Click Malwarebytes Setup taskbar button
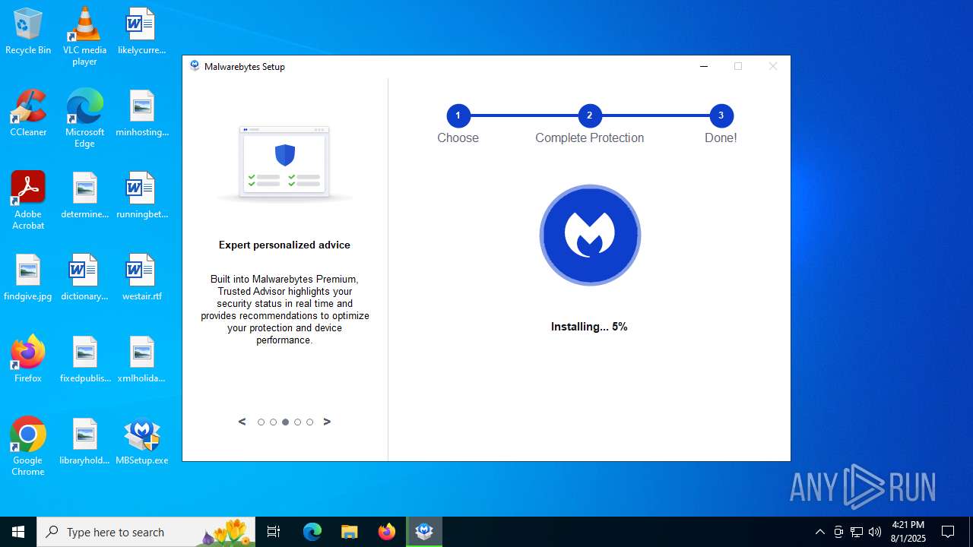The width and height of the screenshot is (973, 547). coord(424,532)
